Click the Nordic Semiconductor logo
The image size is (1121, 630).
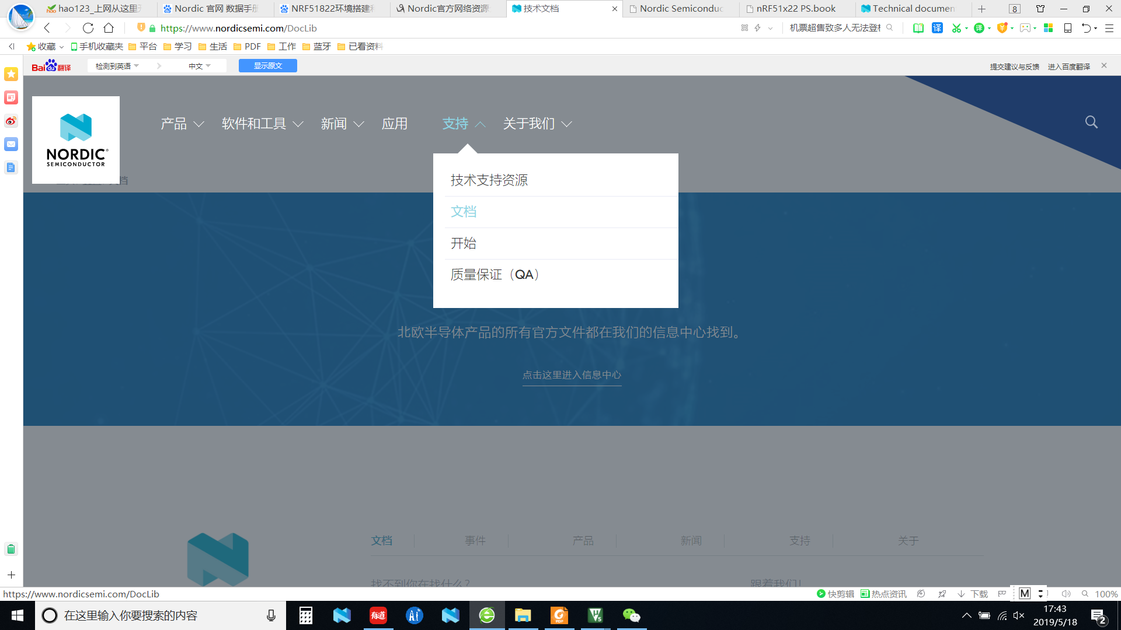76,140
